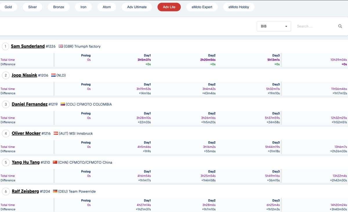Click bib number #1226
This screenshot has width=348, height=212.
pyautogui.click(x=50, y=46)
